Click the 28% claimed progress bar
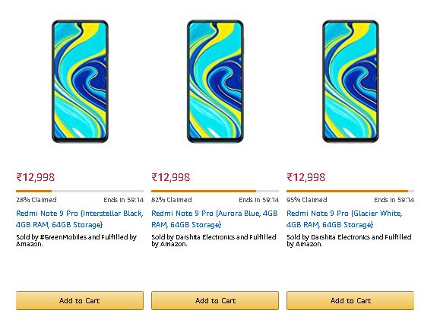421x320 pixels. click(80, 191)
